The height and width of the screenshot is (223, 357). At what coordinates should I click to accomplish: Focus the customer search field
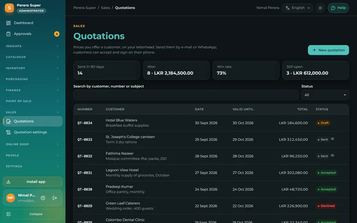point(186,95)
